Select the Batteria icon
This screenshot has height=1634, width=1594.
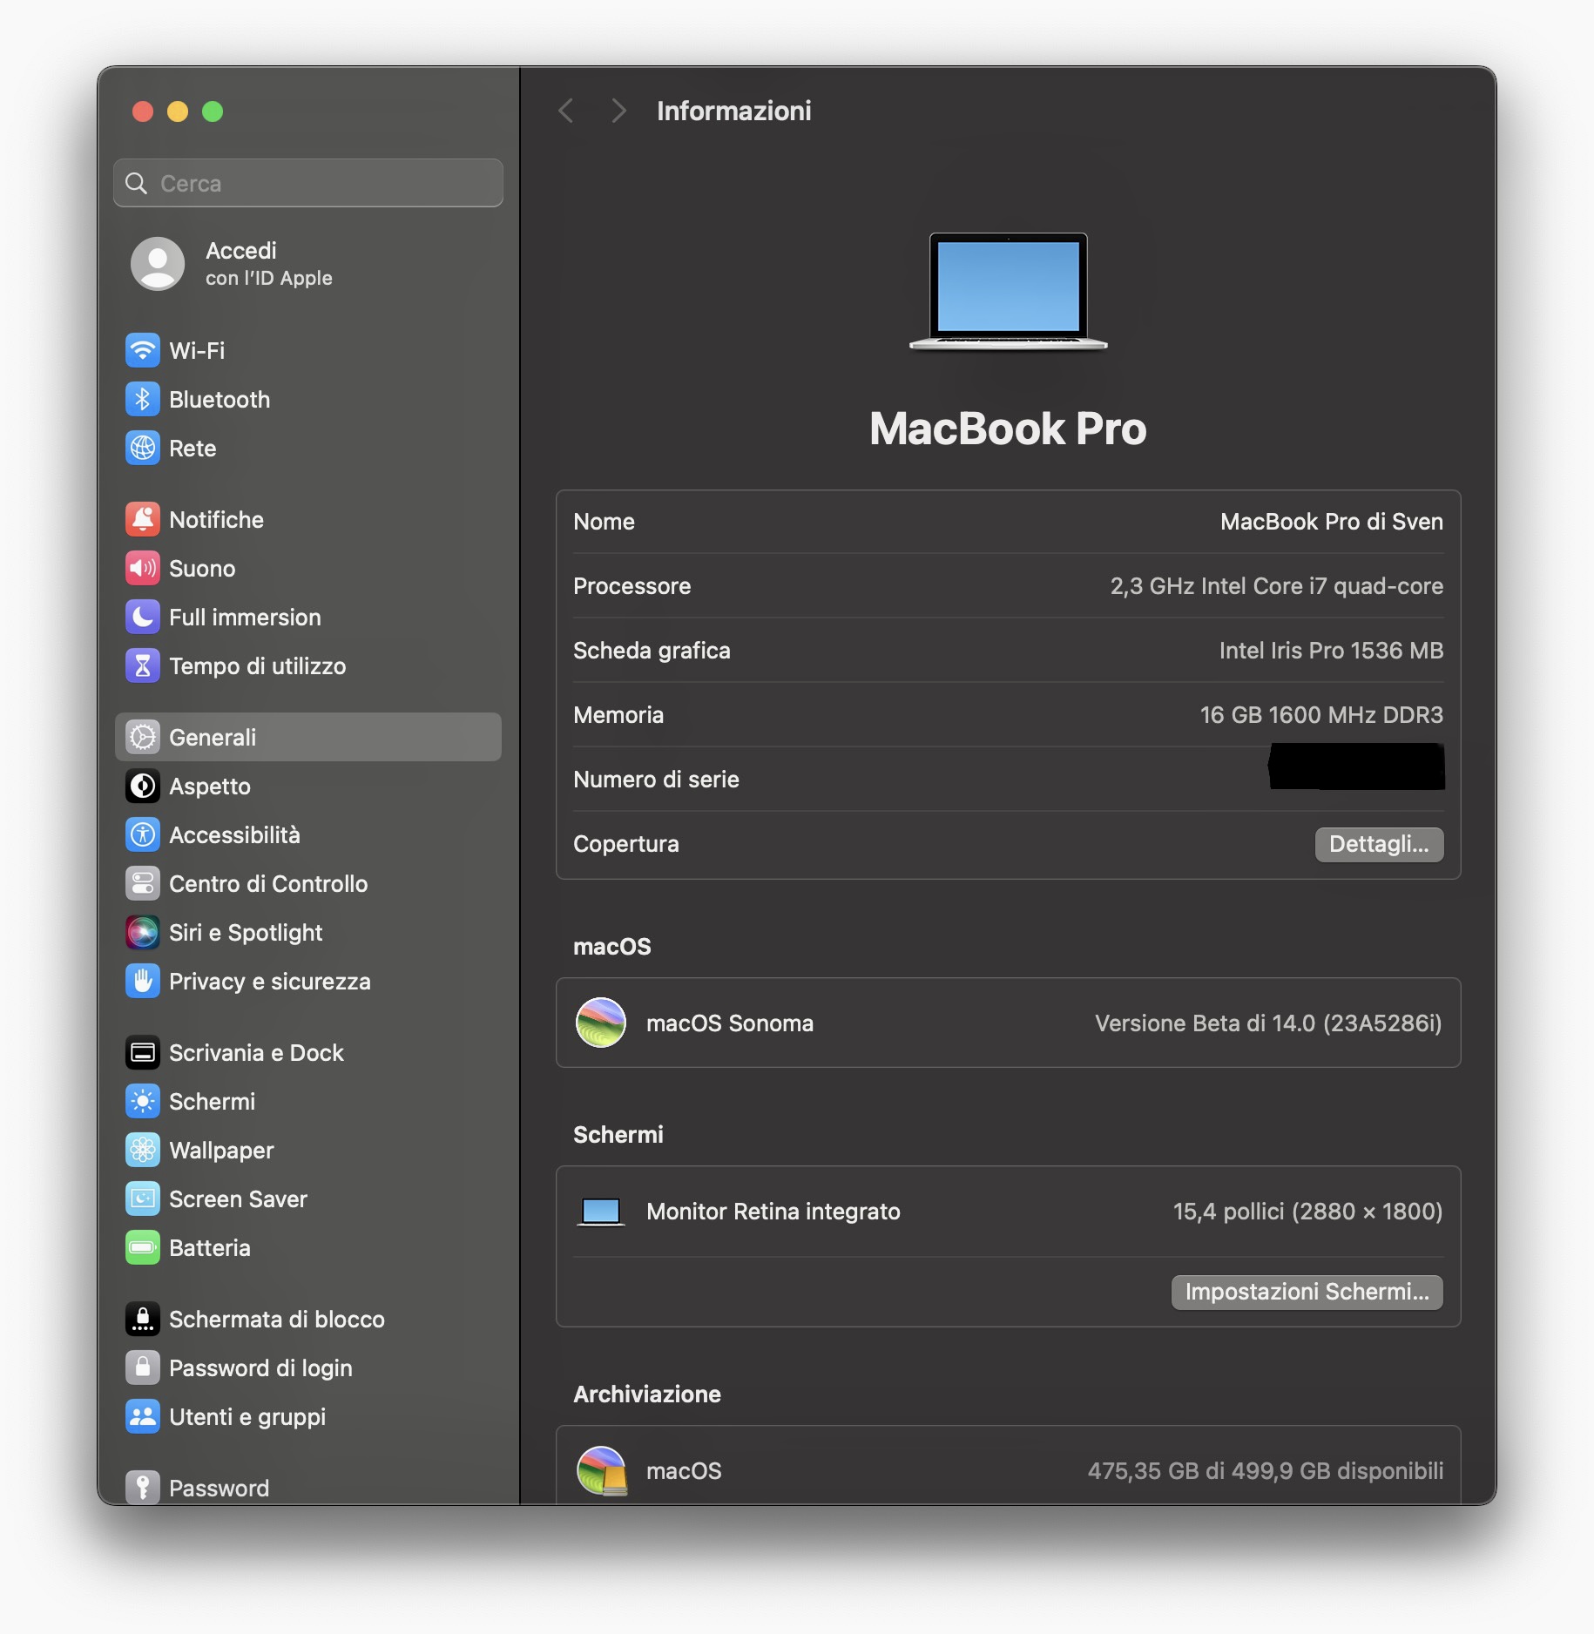(x=143, y=1247)
